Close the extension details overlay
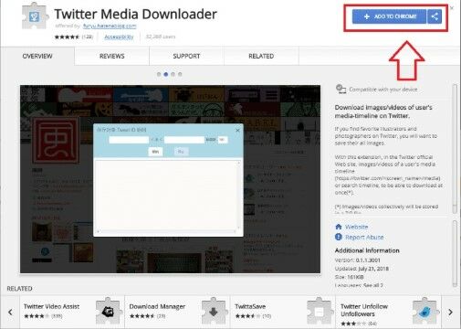461x329 pixels. tap(452, 8)
